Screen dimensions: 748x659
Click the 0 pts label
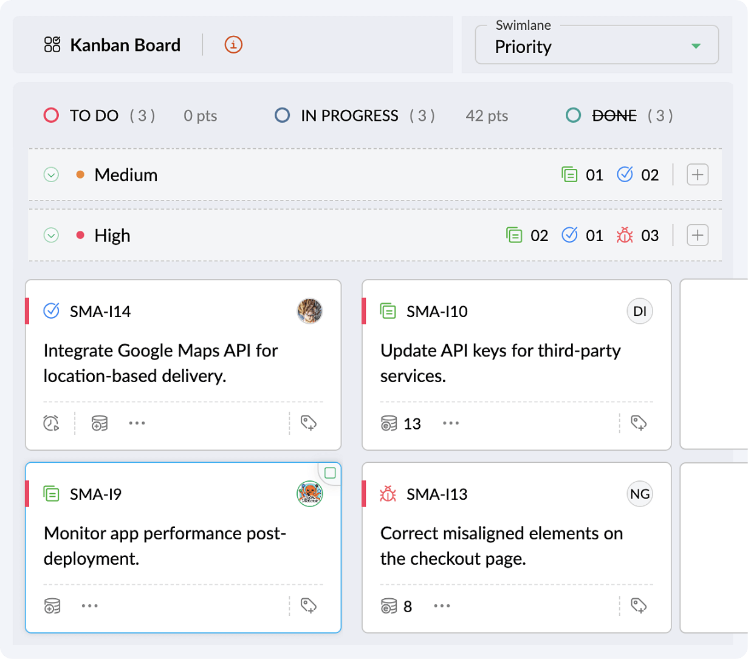click(201, 116)
